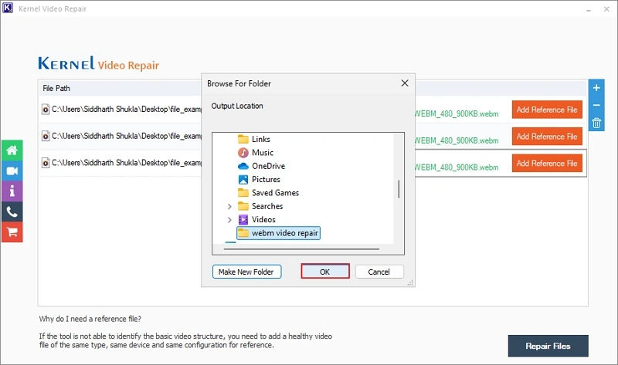Viewport: 618px width, 365px height.
Task: Select the Music folder
Action: click(x=256, y=152)
